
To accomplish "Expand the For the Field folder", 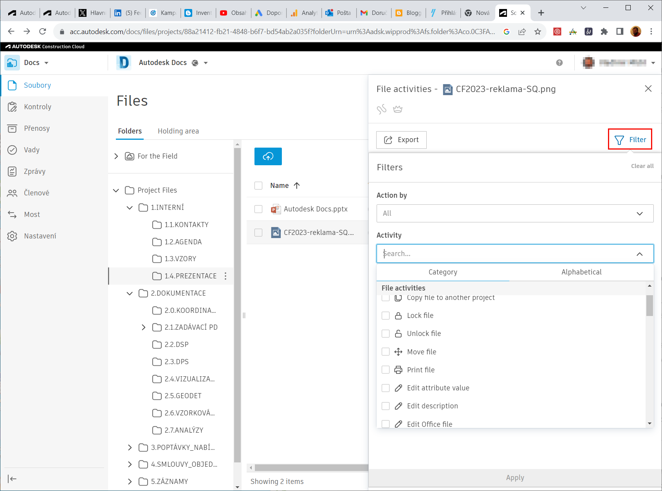I will 116,156.
